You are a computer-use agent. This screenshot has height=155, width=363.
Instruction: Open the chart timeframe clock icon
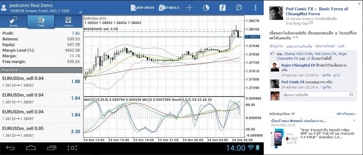[206, 8]
